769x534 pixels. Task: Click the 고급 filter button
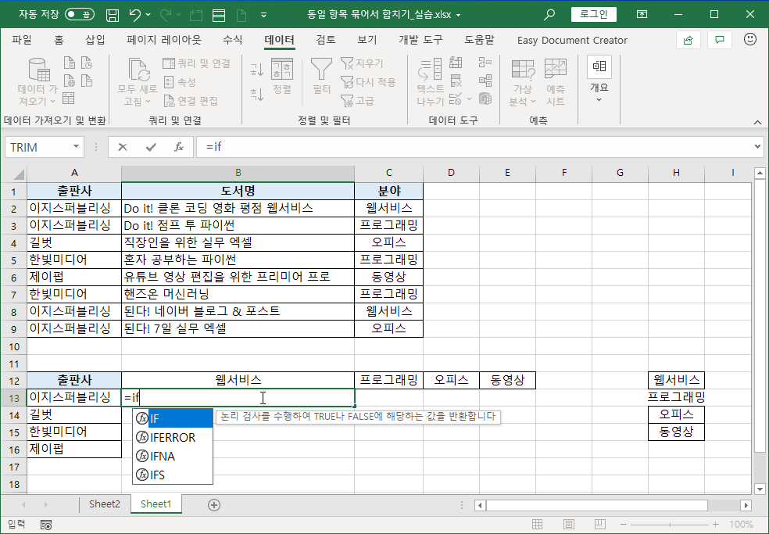coord(357,101)
